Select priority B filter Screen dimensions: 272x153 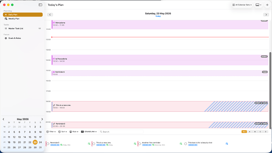tap(255, 131)
